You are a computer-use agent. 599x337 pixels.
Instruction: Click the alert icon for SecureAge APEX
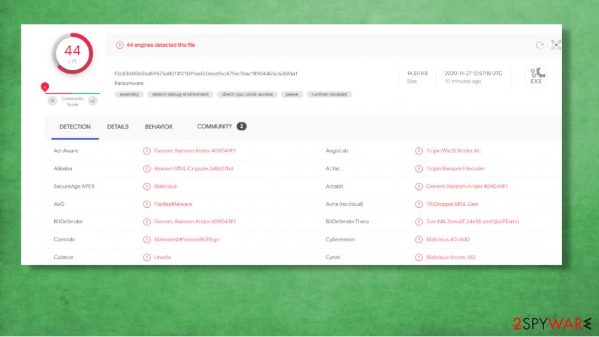click(147, 187)
